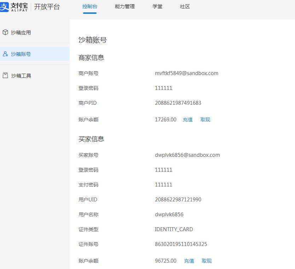Click the Alipay logo icon
The width and height of the screenshot is (295, 269).
click(5, 6)
